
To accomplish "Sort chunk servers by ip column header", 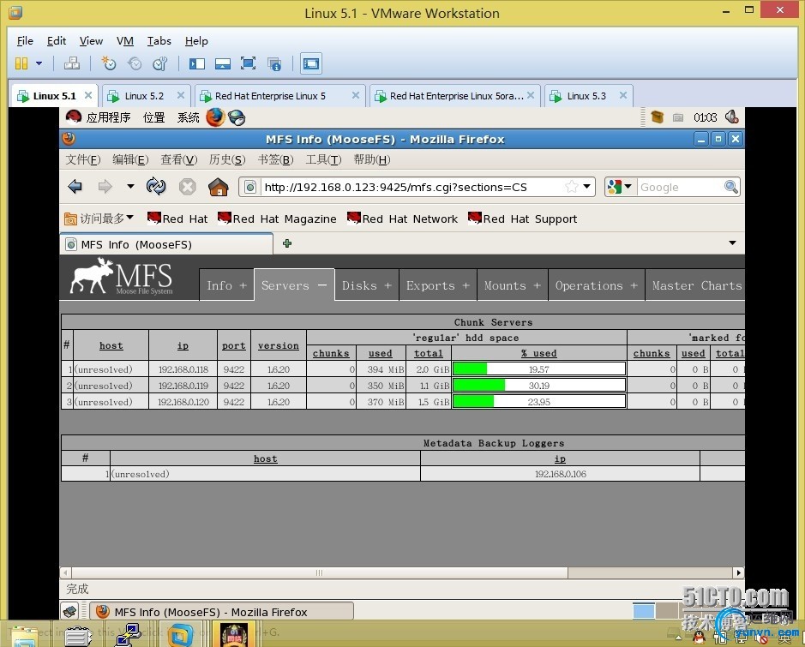I will tap(183, 346).
